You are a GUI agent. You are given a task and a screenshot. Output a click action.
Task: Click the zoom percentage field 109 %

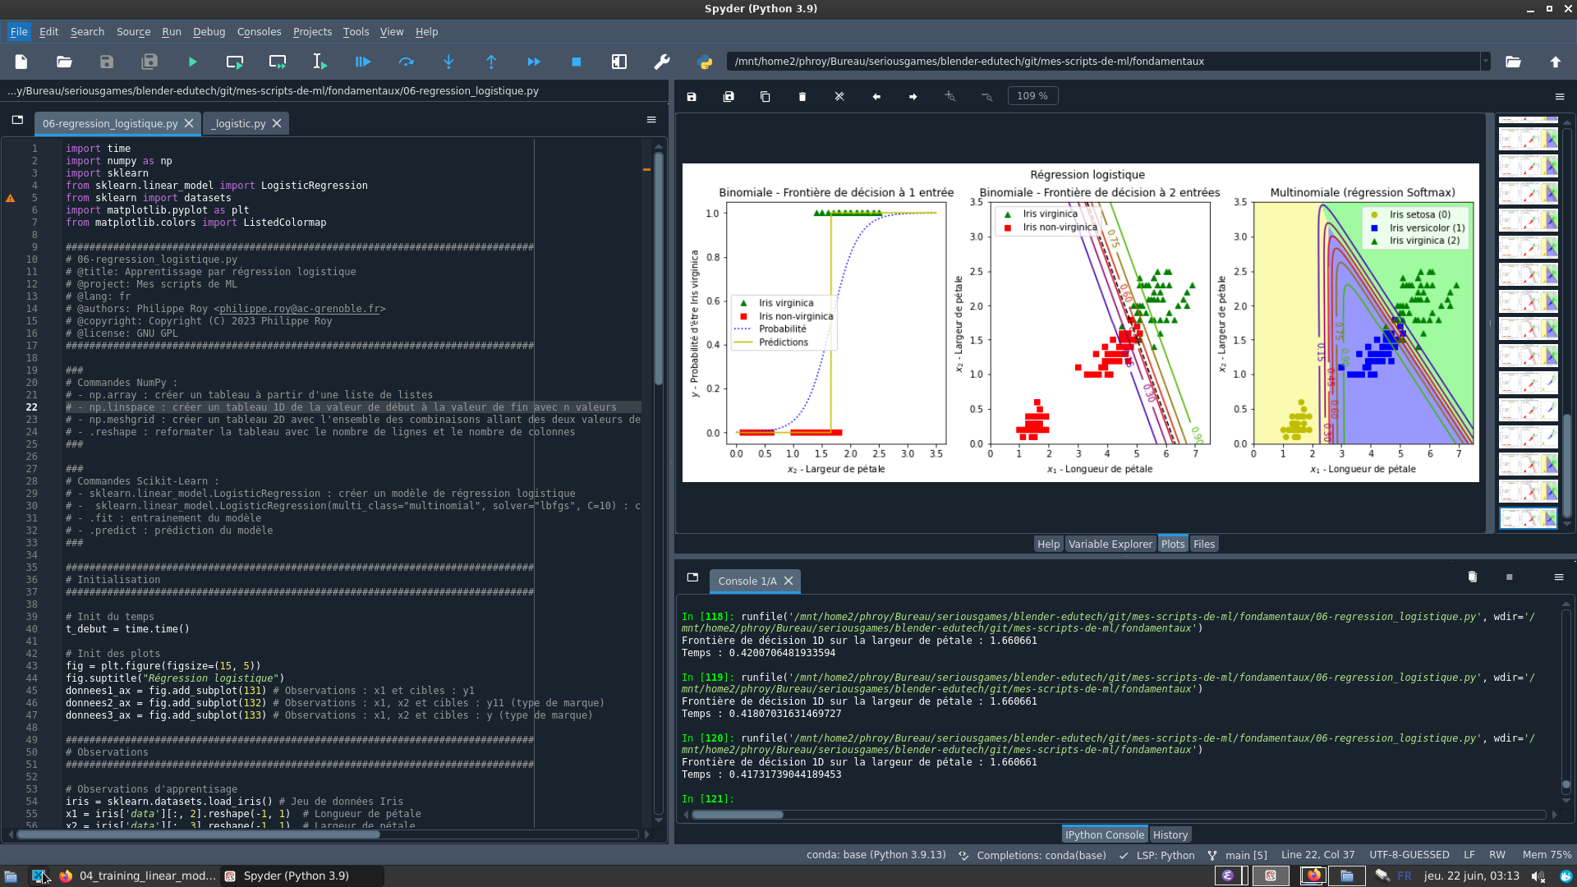(1032, 97)
